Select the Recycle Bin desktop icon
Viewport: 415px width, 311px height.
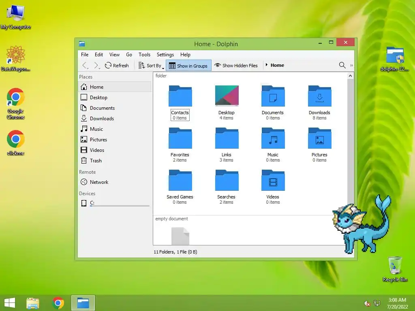395,269
